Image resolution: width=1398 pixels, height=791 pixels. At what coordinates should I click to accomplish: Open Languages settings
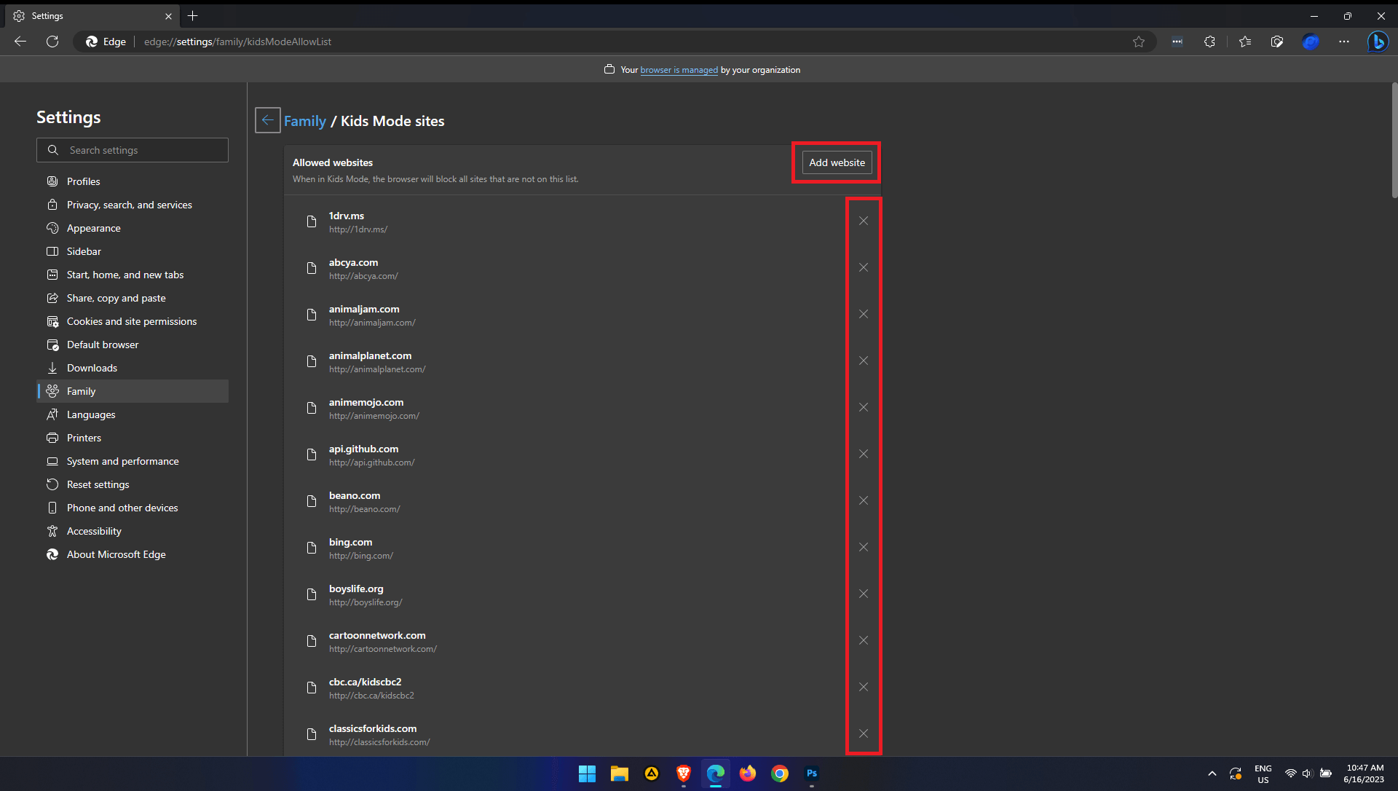(x=133, y=414)
